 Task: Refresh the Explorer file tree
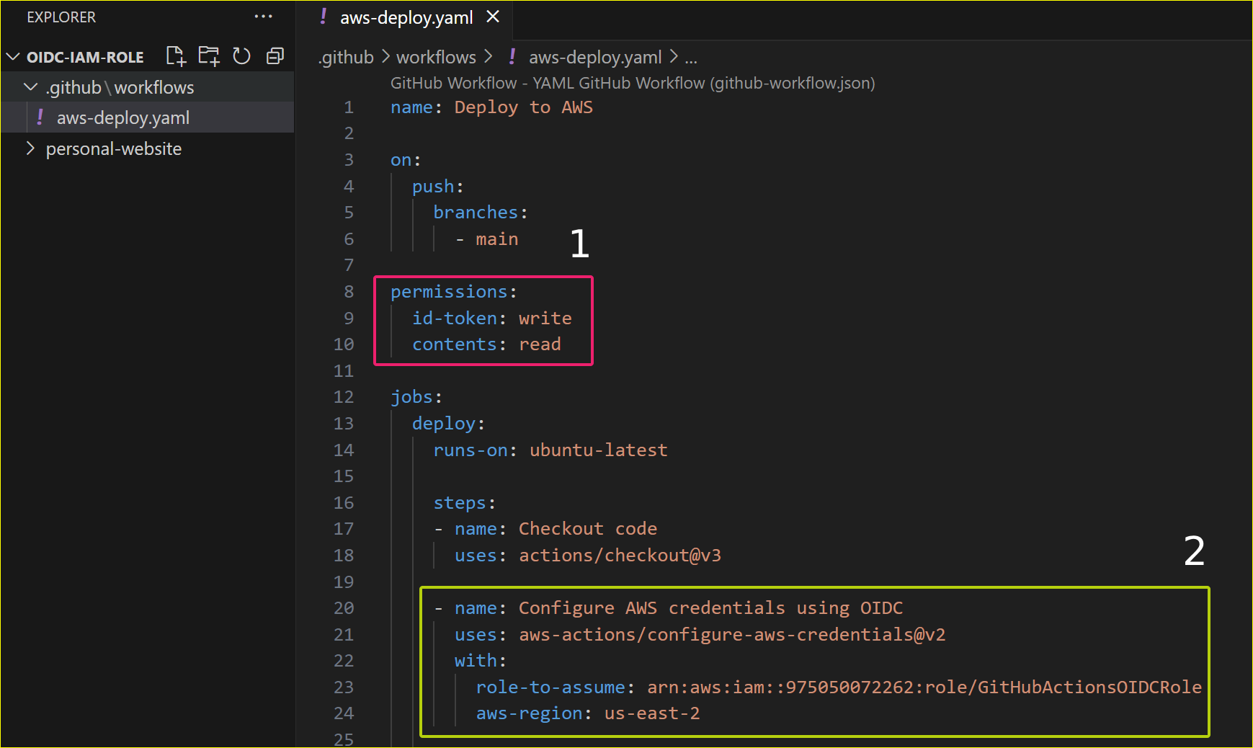(x=241, y=56)
